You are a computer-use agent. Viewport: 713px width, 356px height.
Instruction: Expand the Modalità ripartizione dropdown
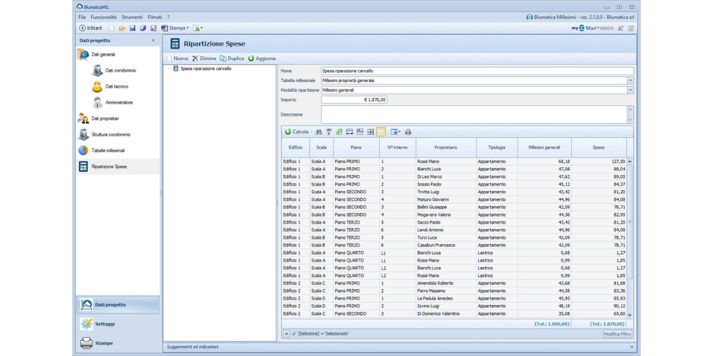pos(630,90)
